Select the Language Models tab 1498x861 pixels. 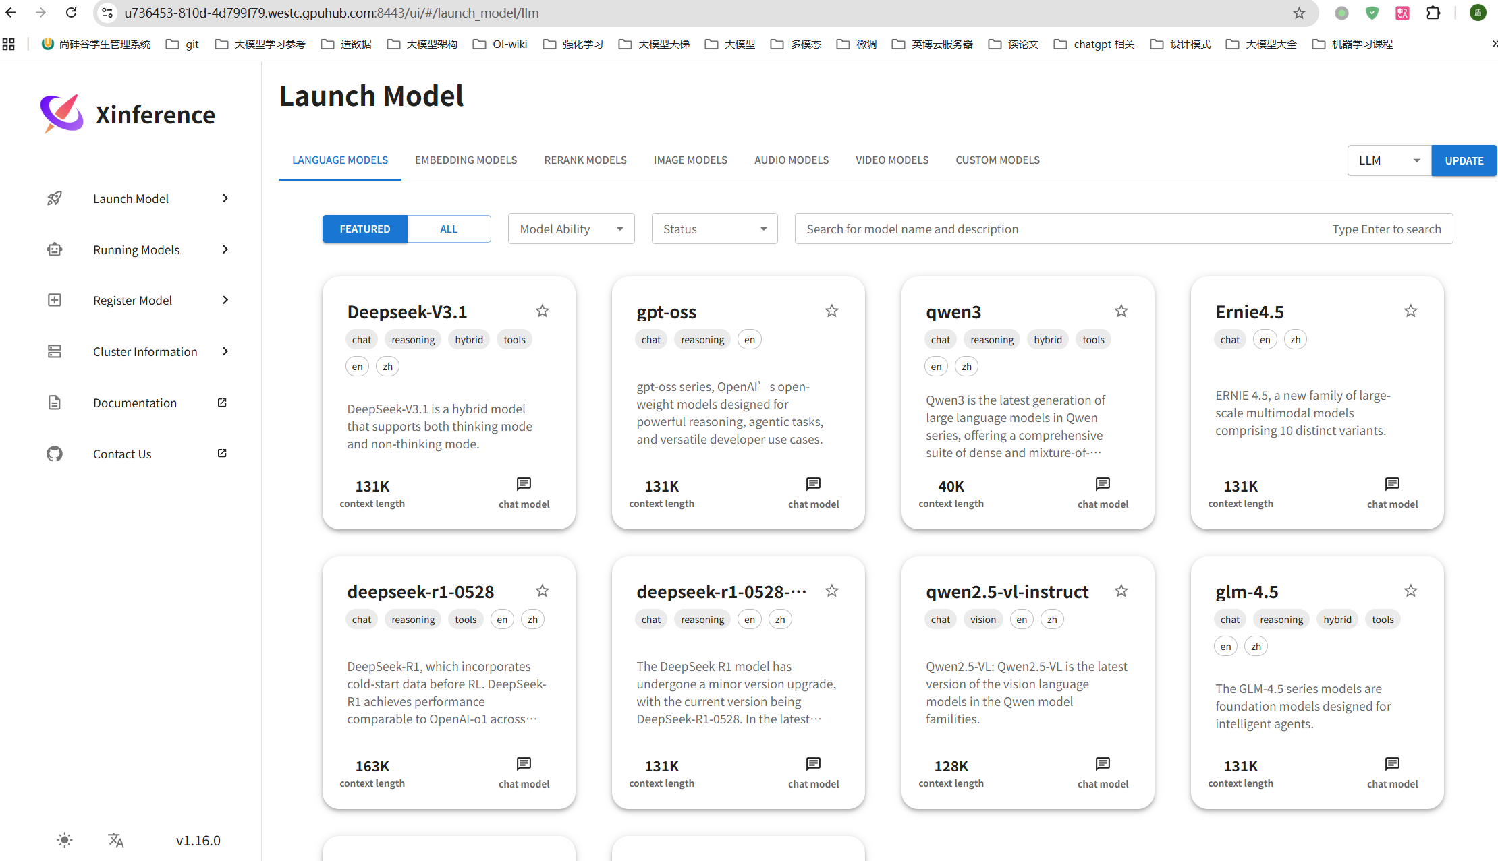point(340,160)
